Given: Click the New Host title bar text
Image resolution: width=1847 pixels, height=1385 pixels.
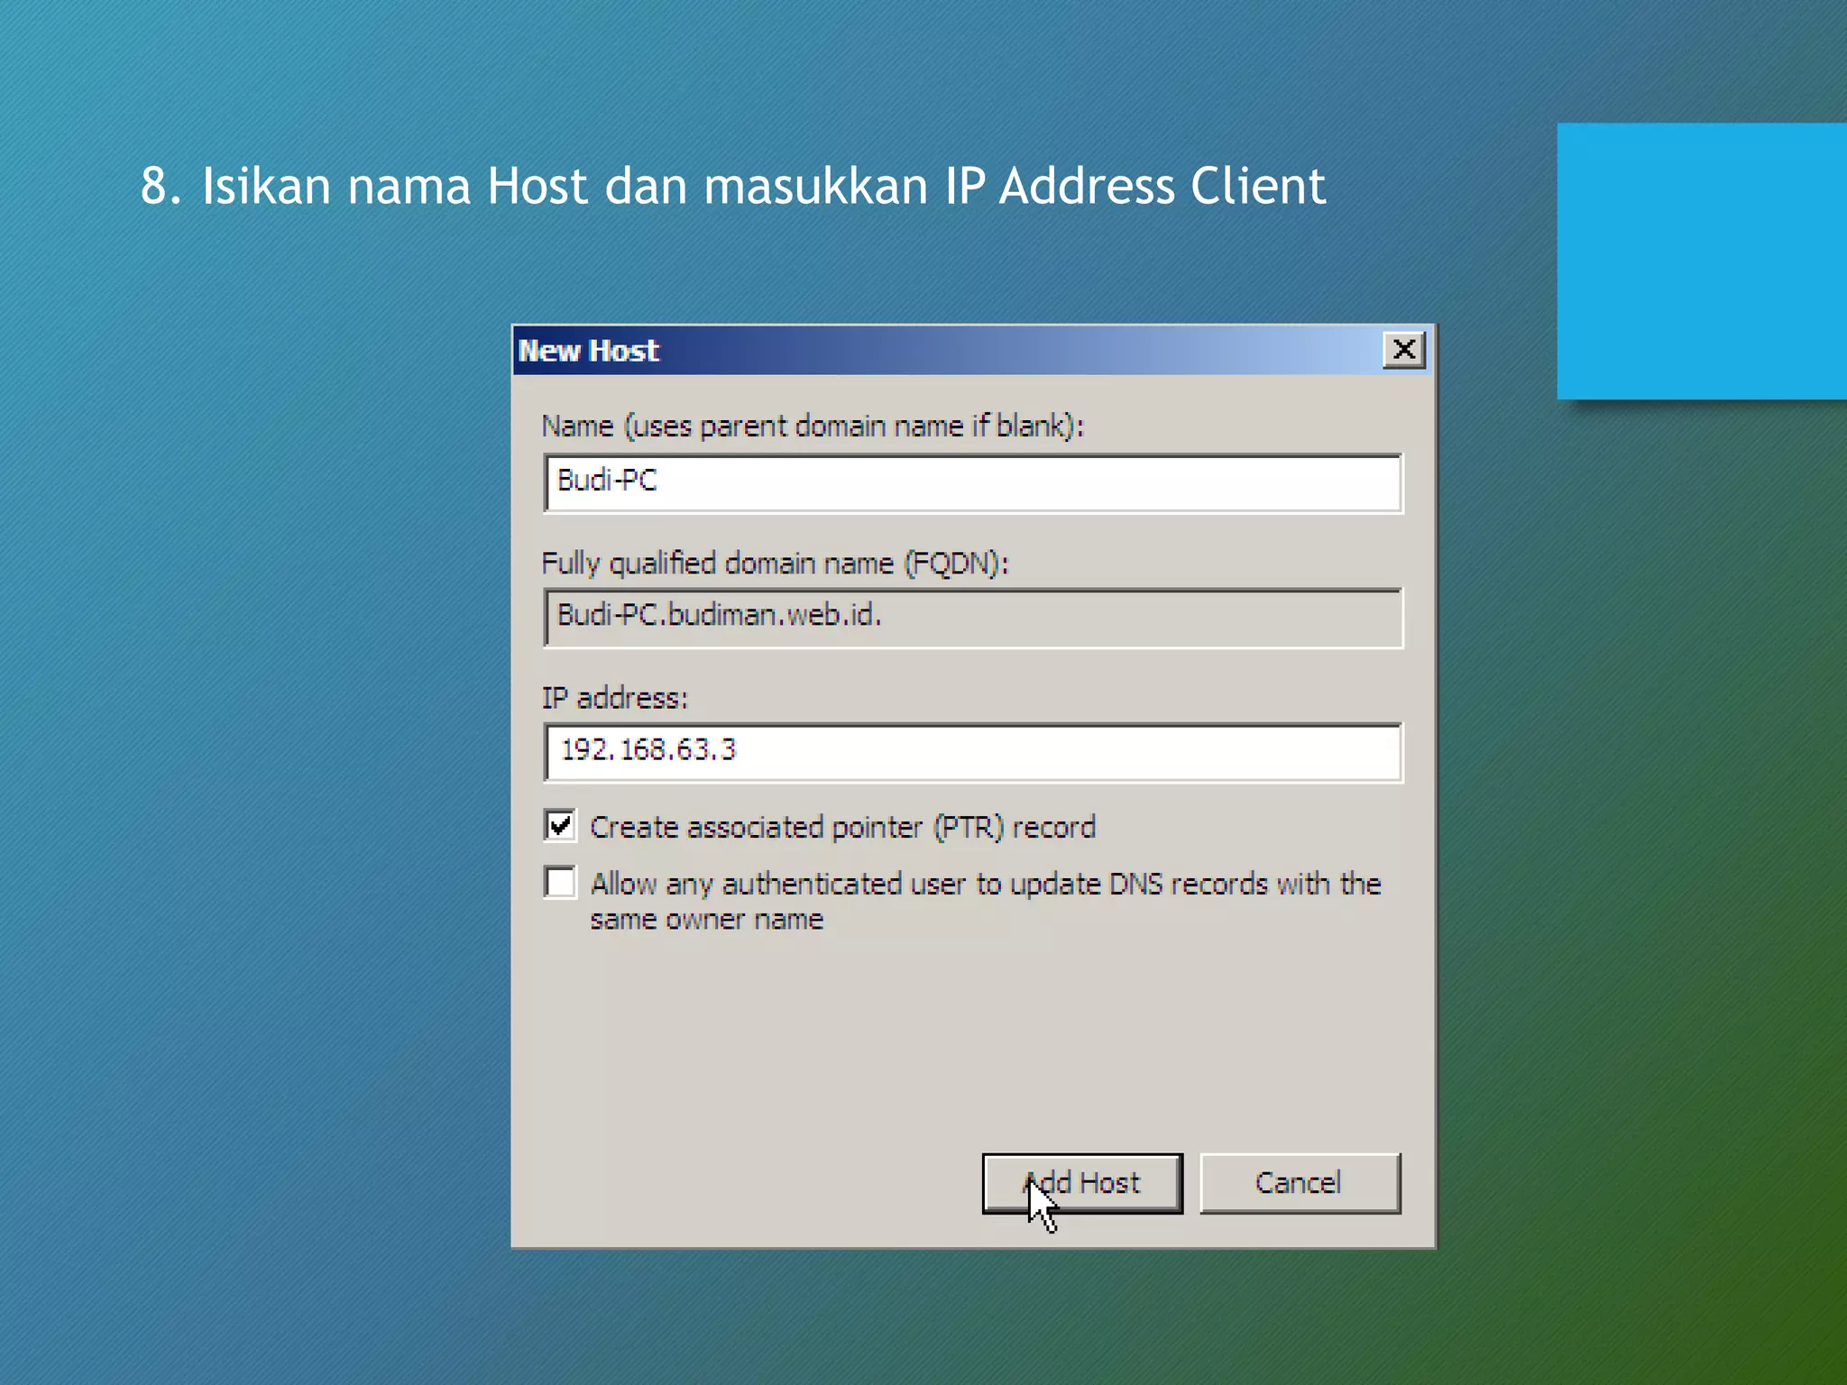Looking at the screenshot, I should (x=589, y=351).
